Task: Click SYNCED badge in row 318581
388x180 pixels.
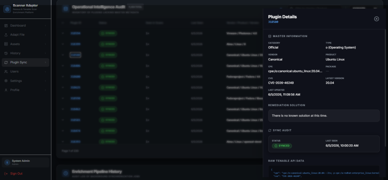Action: 108,120
